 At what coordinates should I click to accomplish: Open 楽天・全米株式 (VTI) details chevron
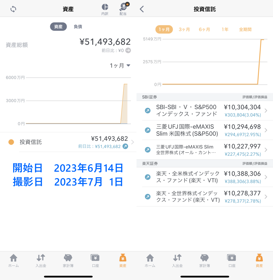pyautogui.click(x=266, y=177)
